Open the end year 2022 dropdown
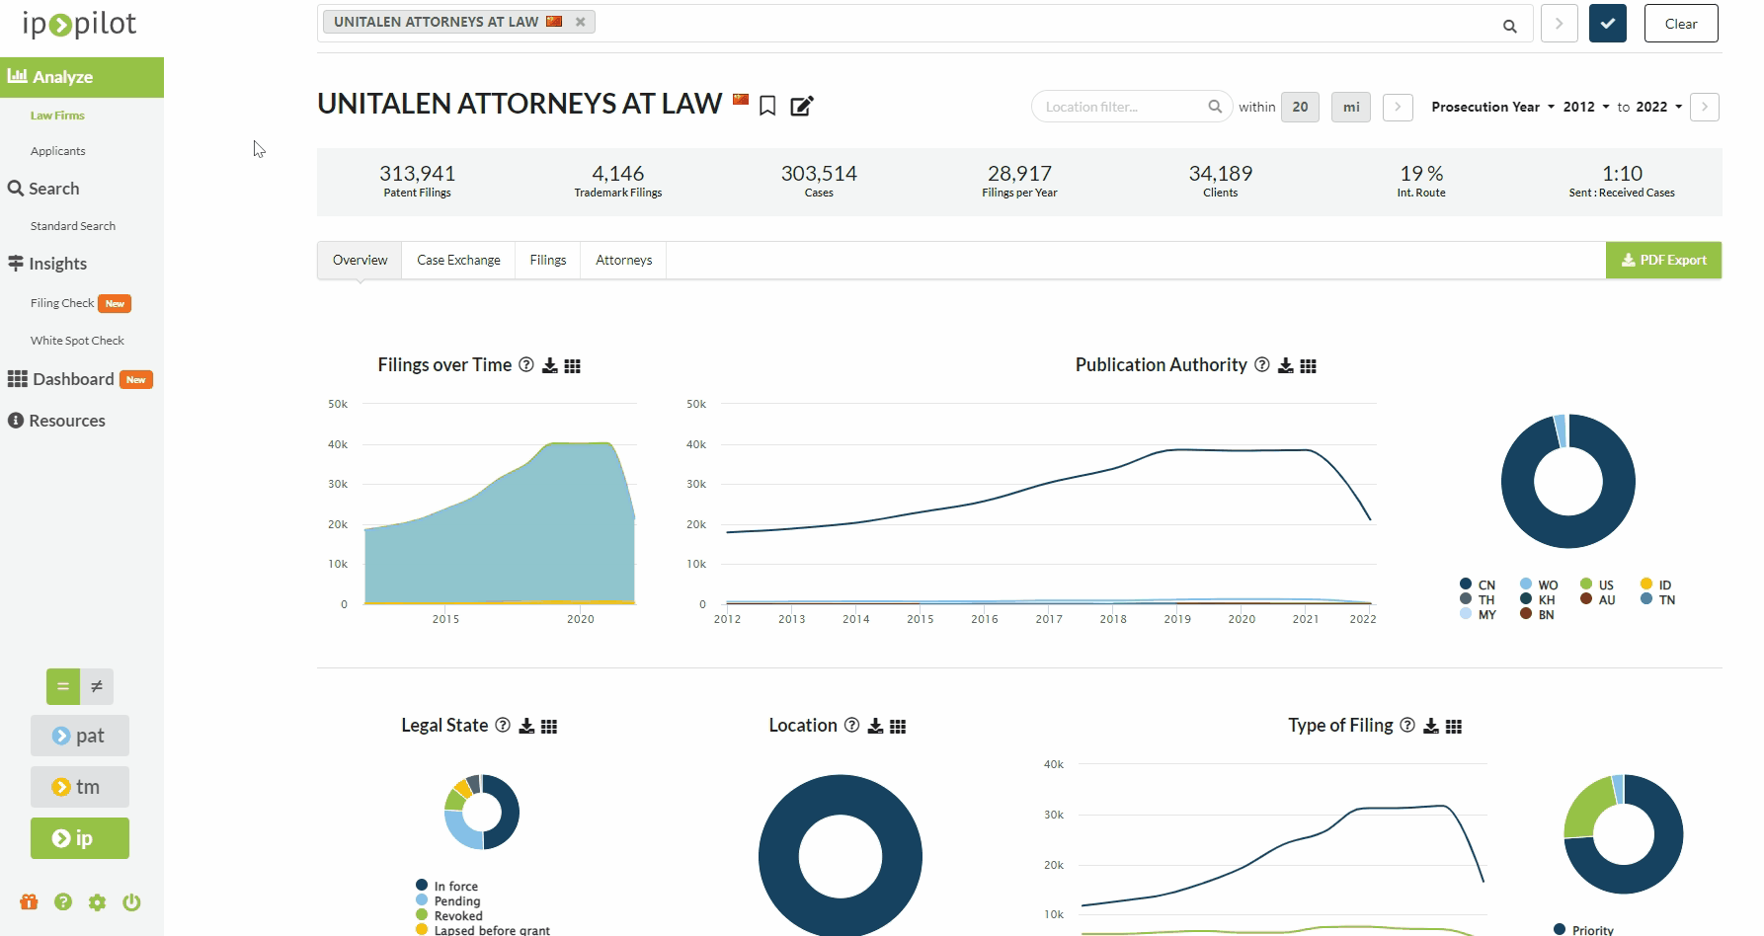The width and height of the screenshot is (1764, 936). tap(1658, 107)
